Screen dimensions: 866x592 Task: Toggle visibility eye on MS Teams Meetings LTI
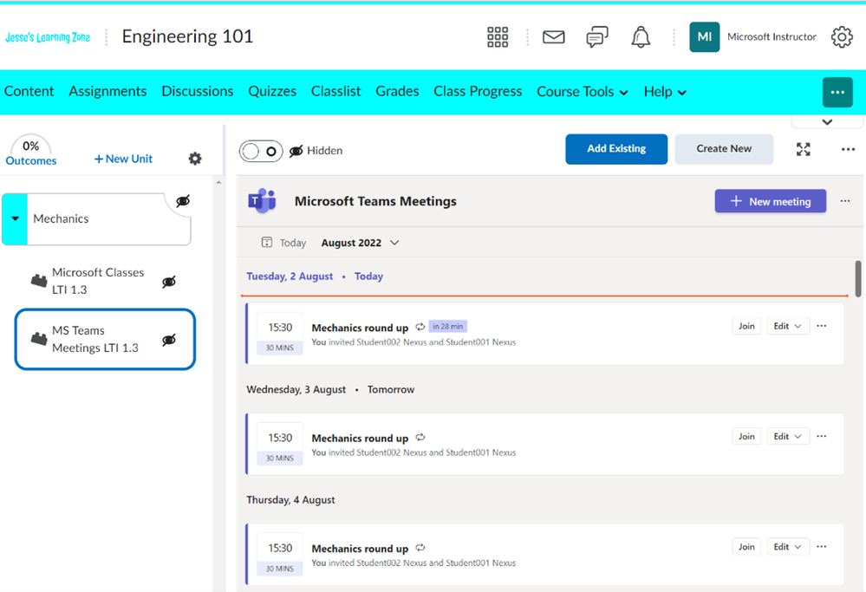click(169, 340)
